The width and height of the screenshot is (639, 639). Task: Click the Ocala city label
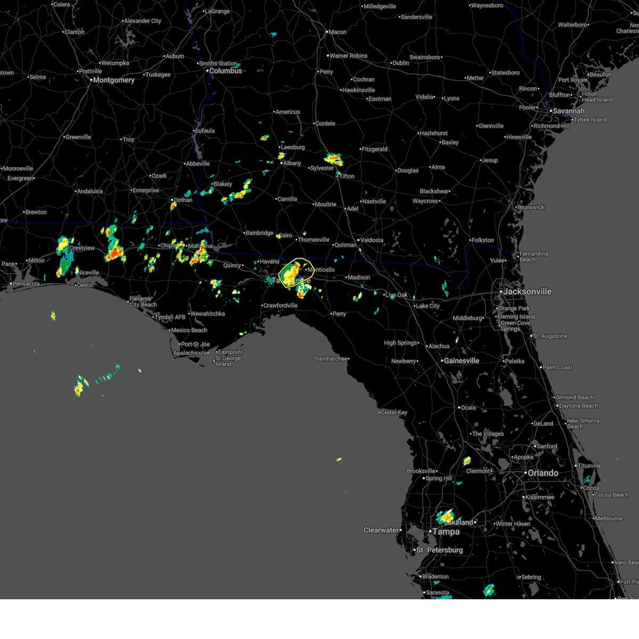pos(469,407)
